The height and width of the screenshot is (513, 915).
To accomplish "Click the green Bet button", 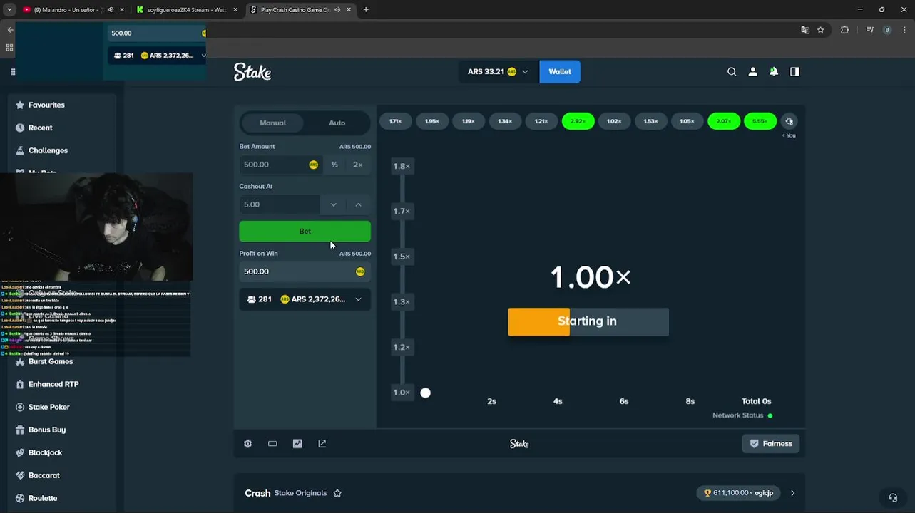I will point(305,231).
